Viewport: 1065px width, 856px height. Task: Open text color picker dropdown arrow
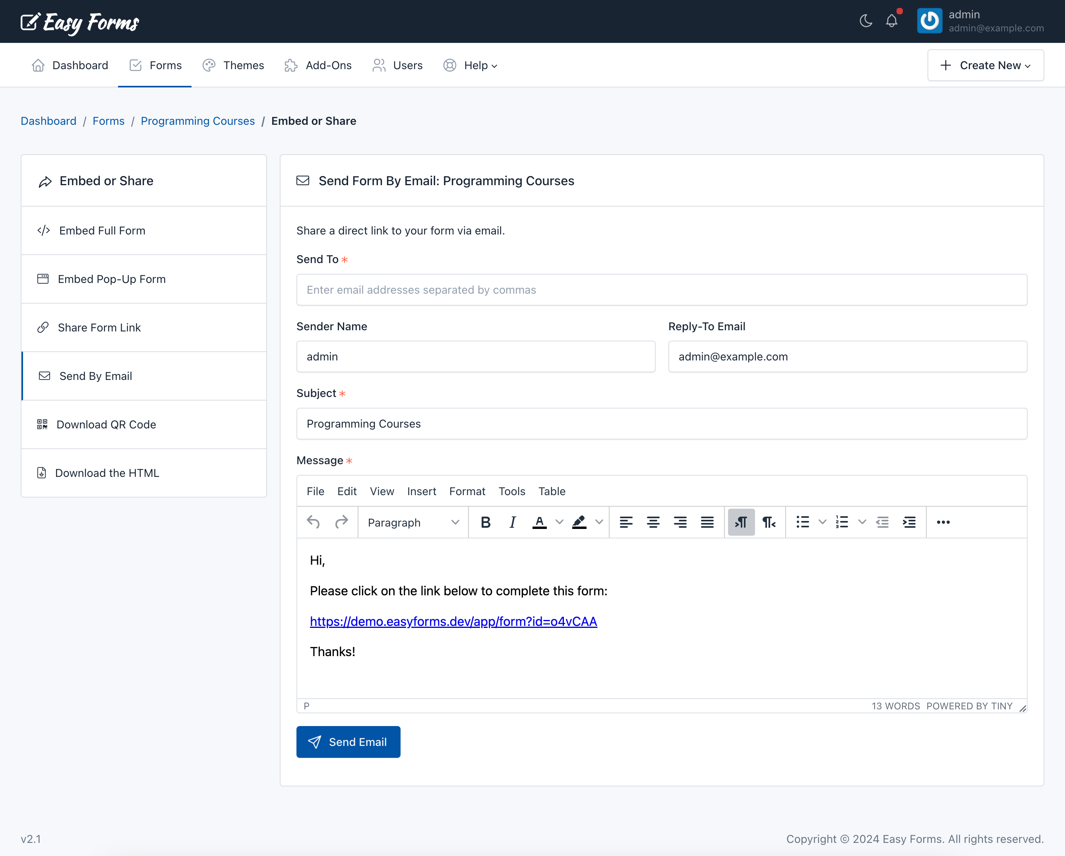560,522
